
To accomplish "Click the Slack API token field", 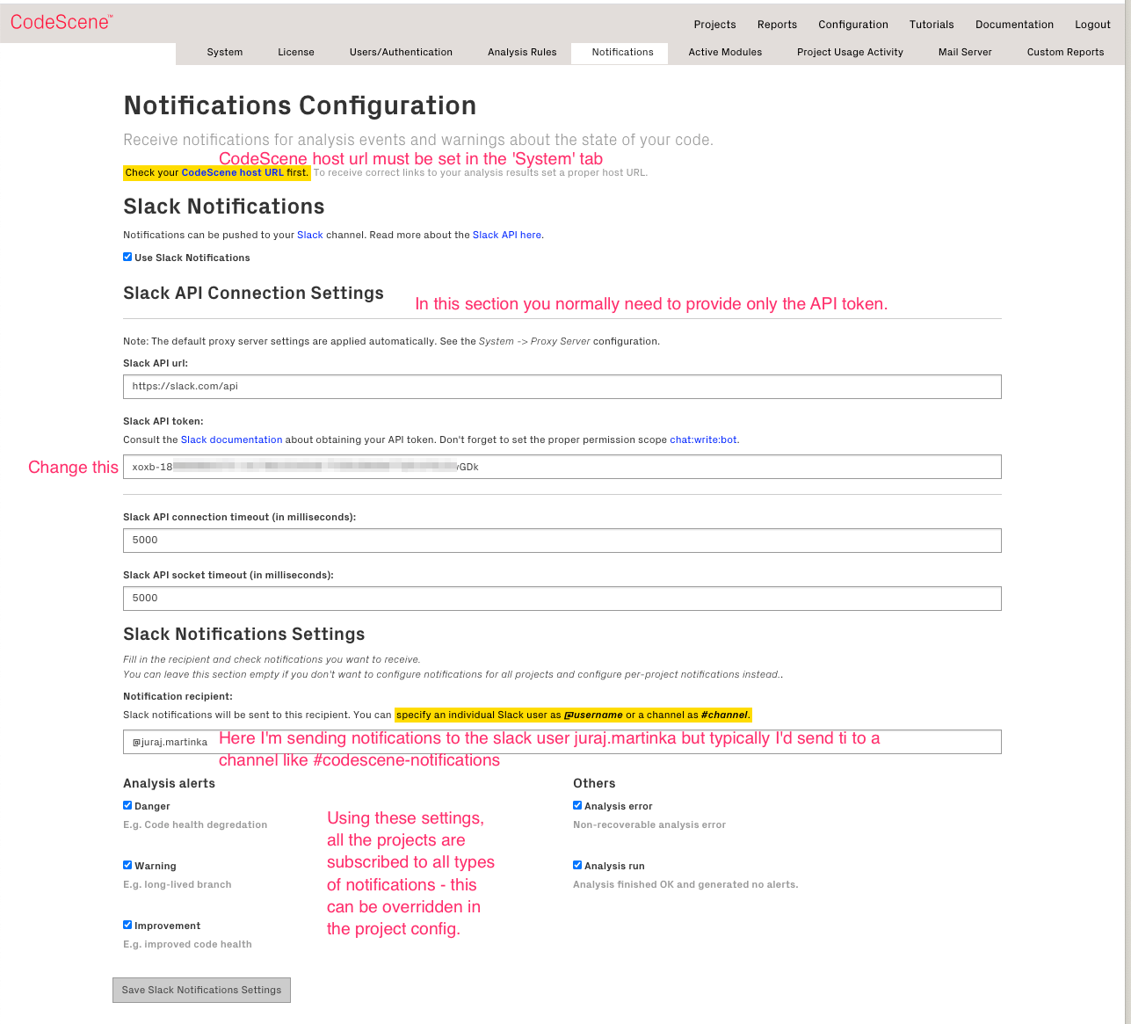I will pyautogui.click(x=562, y=467).
